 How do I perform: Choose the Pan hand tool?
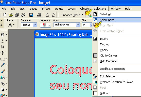pyautogui.click(x=3, y=35)
